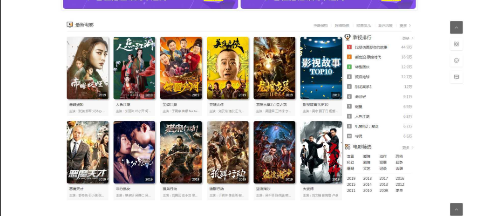Click 更多 in the 电影筛选 header
This screenshot has width=477, height=216.
[x=408, y=148]
